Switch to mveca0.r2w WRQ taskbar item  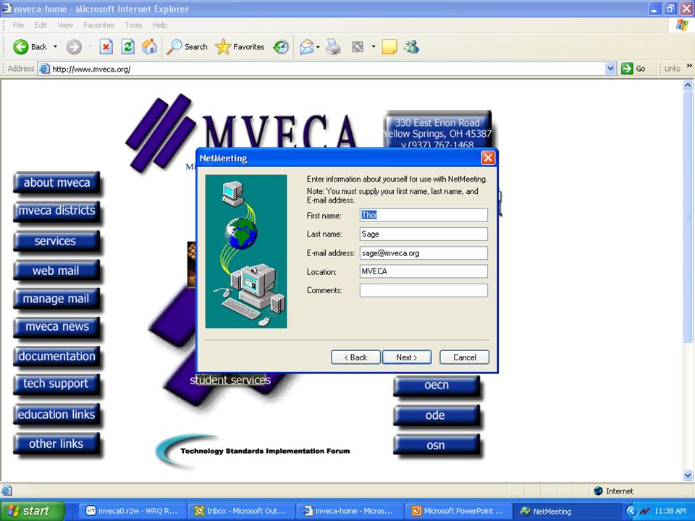click(132, 511)
